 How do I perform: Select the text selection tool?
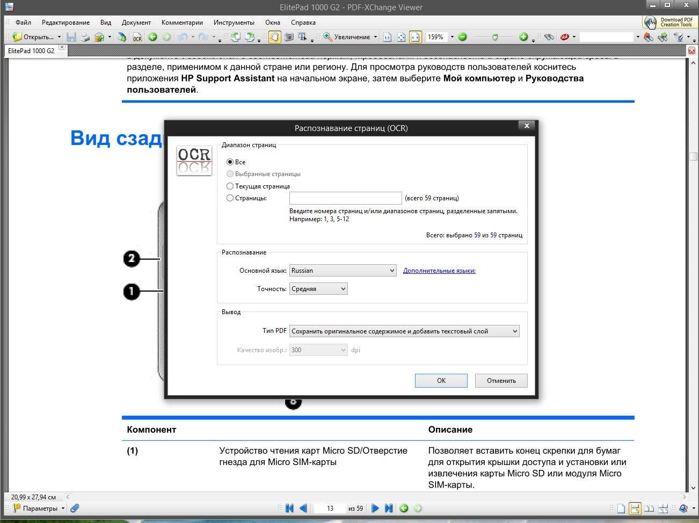[303, 37]
